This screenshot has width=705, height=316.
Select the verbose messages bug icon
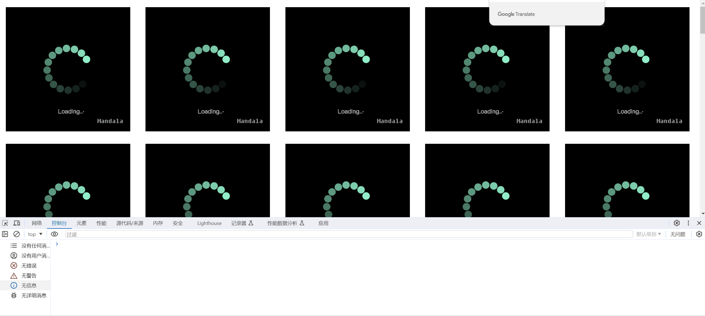[x=14, y=295]
